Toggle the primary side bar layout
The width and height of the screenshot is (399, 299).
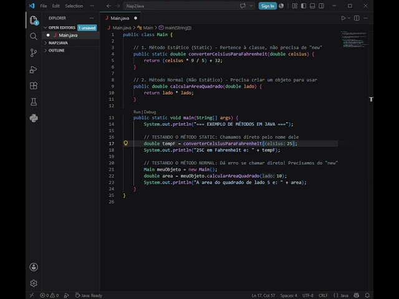coord(304,6)
